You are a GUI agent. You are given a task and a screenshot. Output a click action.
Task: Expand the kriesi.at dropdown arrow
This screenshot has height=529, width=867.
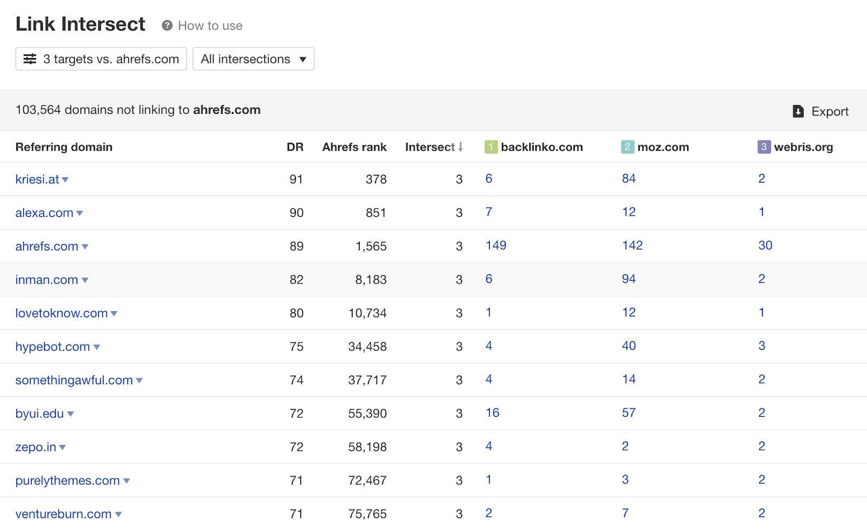point(65,180)
